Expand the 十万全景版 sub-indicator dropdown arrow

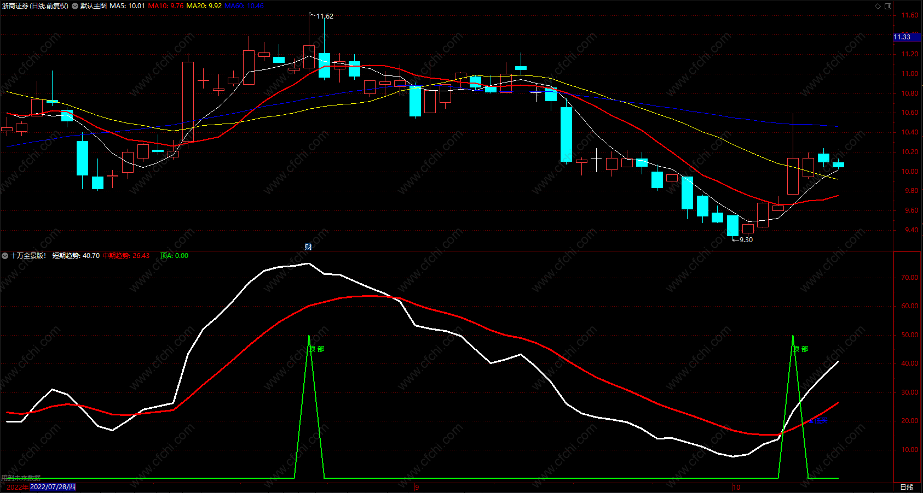(x=5, y=256)
